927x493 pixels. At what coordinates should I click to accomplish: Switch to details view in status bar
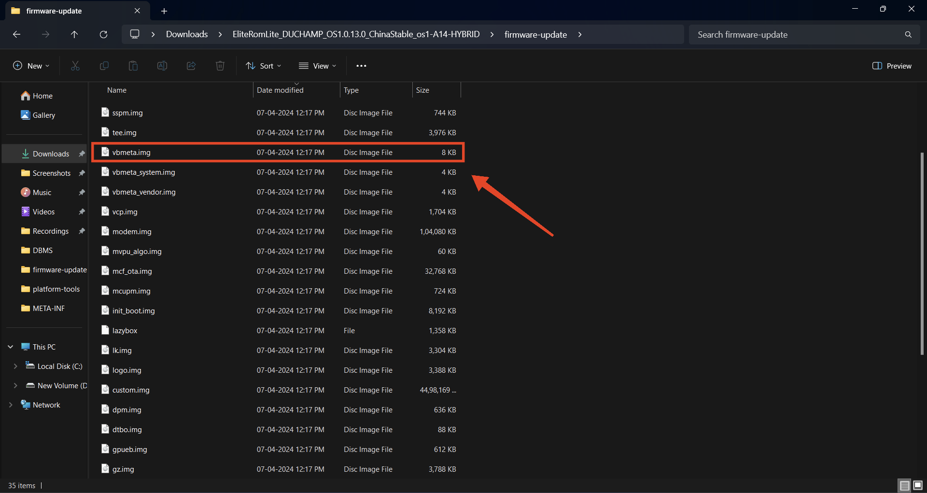click(x=904, y=485)
